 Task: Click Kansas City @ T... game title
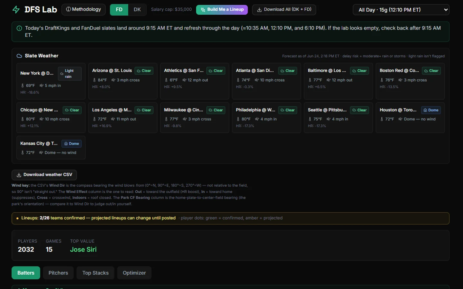(39, 144)
